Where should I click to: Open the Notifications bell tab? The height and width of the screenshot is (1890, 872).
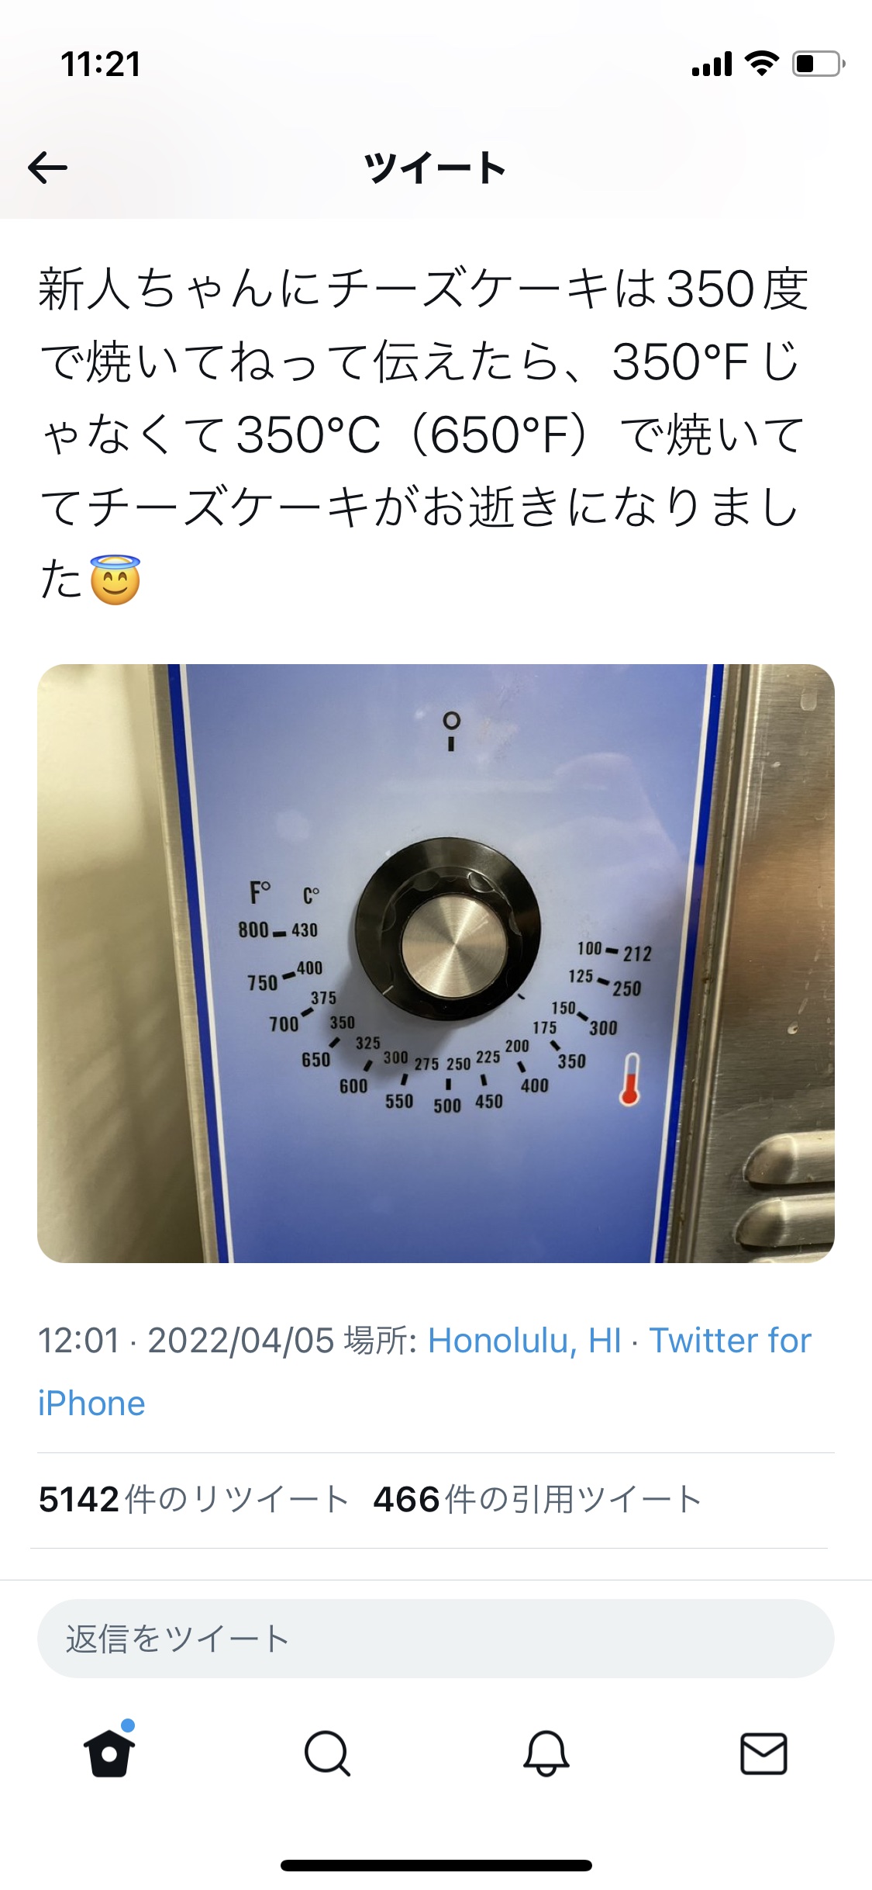(x=546, y=1753)
